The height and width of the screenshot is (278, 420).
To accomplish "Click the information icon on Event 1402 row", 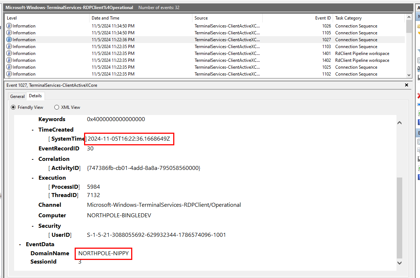I will click(9, 60).
